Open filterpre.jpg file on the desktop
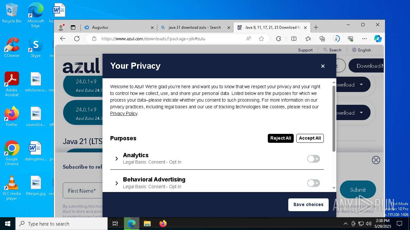Viewport: 410px width, 230px height. (x=36, y=186)
